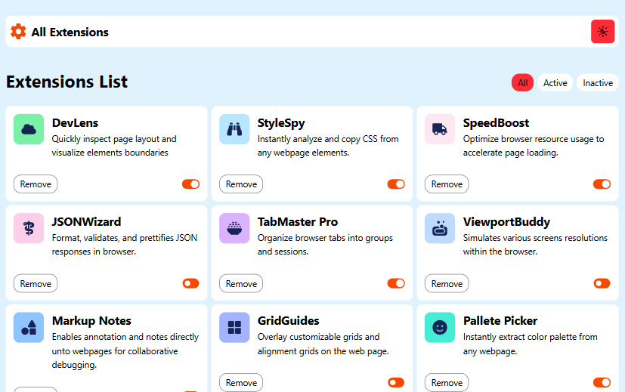Click the JSONWizard title text
Screen dimensions: 625x392
(x=86, y=221)
